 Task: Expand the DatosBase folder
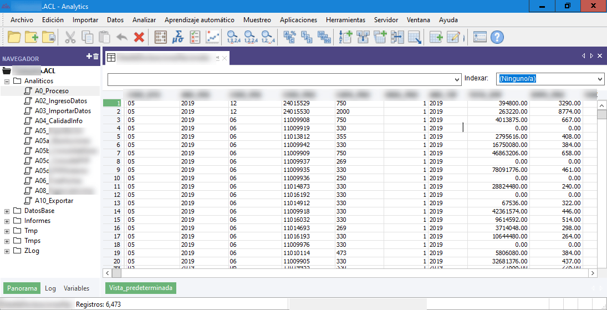[x=7, y=211]
